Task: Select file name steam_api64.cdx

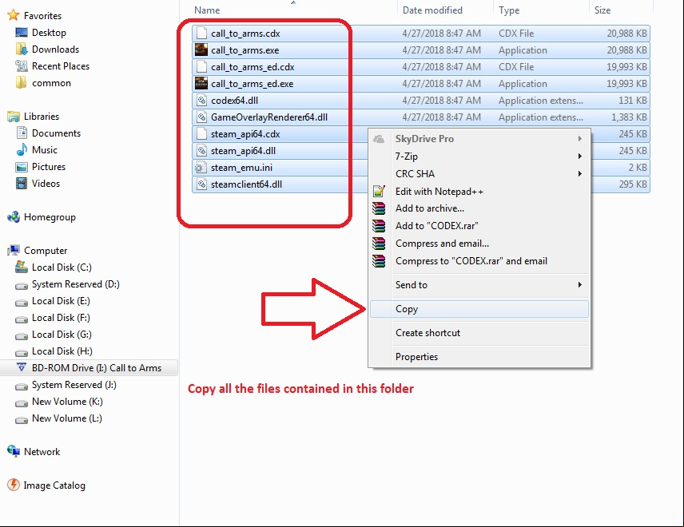Action: click(245, 134)
